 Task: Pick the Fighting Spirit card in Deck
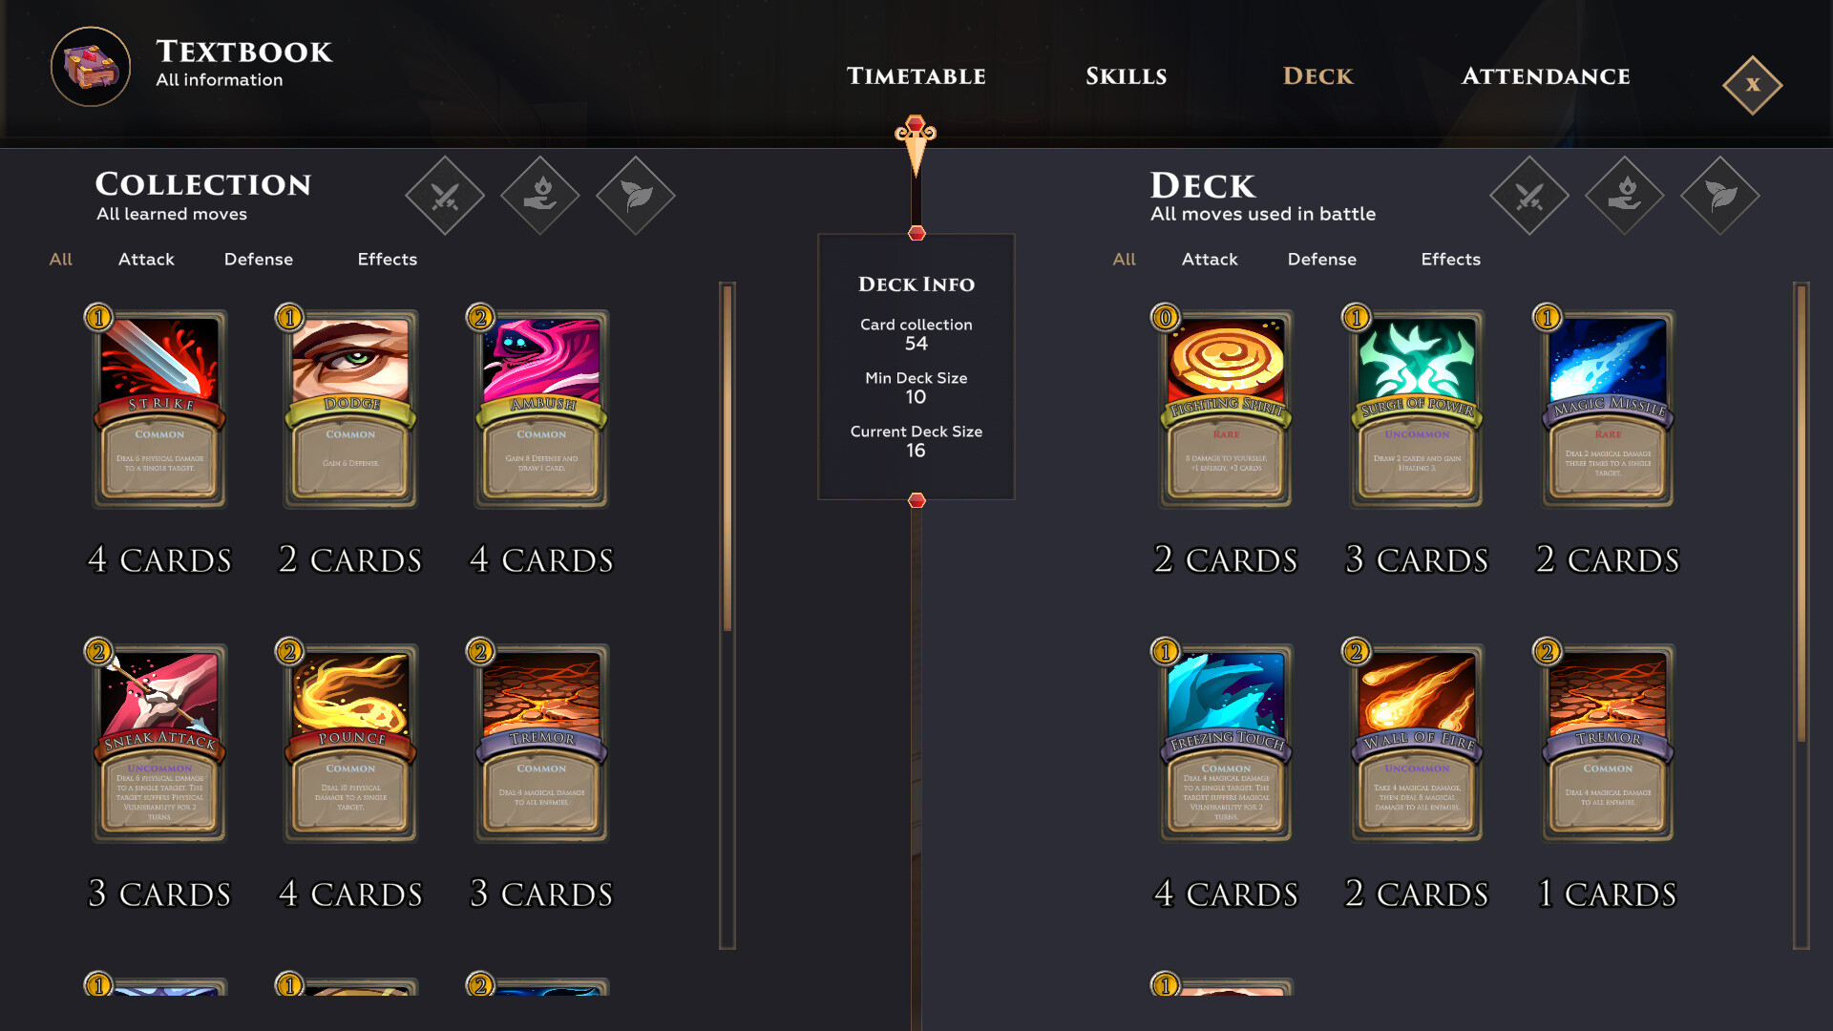(x=1226, y=408)
